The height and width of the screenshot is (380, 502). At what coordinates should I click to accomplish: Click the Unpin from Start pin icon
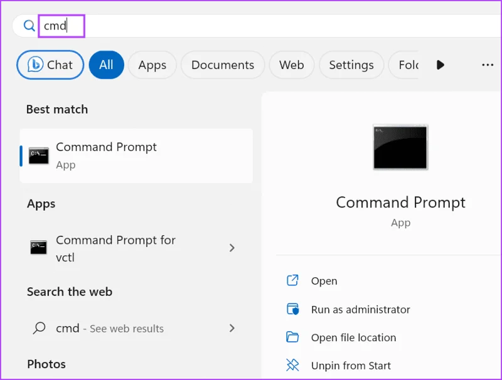[x=292, y=365]
